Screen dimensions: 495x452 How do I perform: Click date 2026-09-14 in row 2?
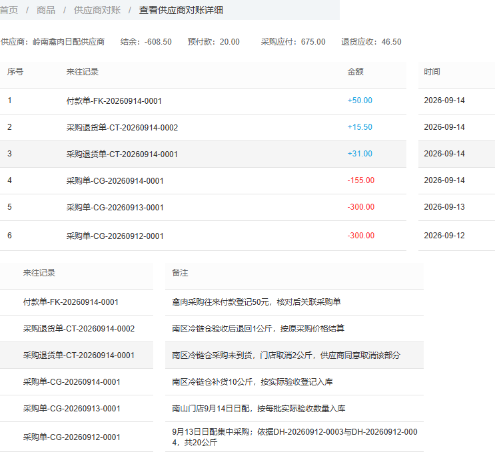tap(444, 127)
